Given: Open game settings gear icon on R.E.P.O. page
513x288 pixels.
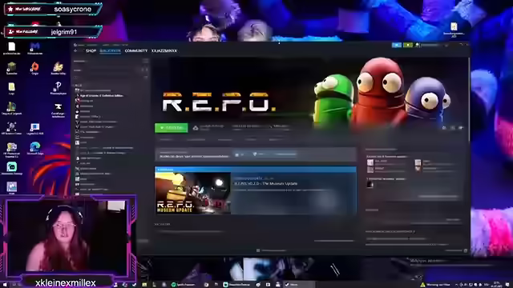Looking at the screenshot, I should [444, 128].
